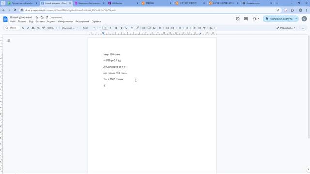The image size is (310, 174).
Task: Click the document saving status icon
Action: (x=47, y=17)
